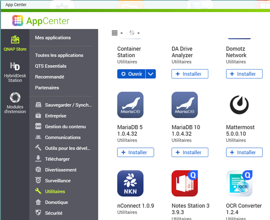Open Surveillance category
The width and height of the screenshot is (270, 220).
coord(58,181)
